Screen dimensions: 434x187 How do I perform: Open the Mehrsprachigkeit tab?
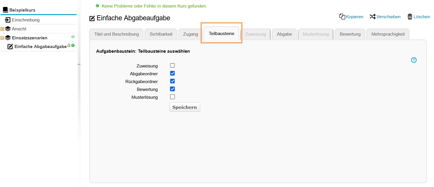(x=388, y=34)
